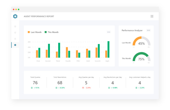Click the hexagon app logo
Screen dimensions: 170x110
pos(15,16)
